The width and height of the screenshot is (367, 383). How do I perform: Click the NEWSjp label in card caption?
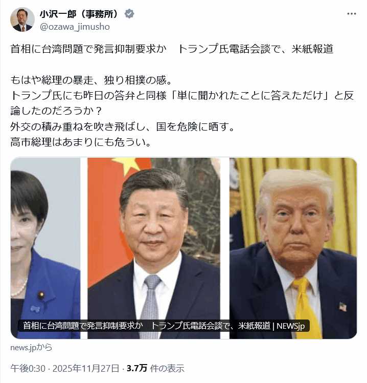290,326
